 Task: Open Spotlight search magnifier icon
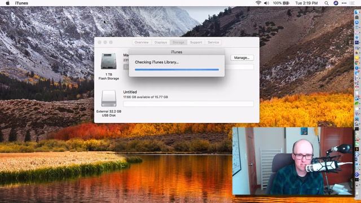327,3
